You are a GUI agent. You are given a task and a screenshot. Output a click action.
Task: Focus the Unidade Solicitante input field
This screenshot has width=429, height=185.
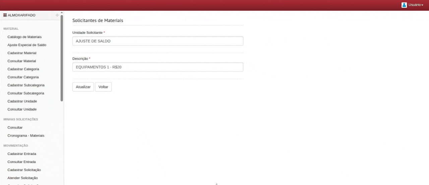pos(158,41)
